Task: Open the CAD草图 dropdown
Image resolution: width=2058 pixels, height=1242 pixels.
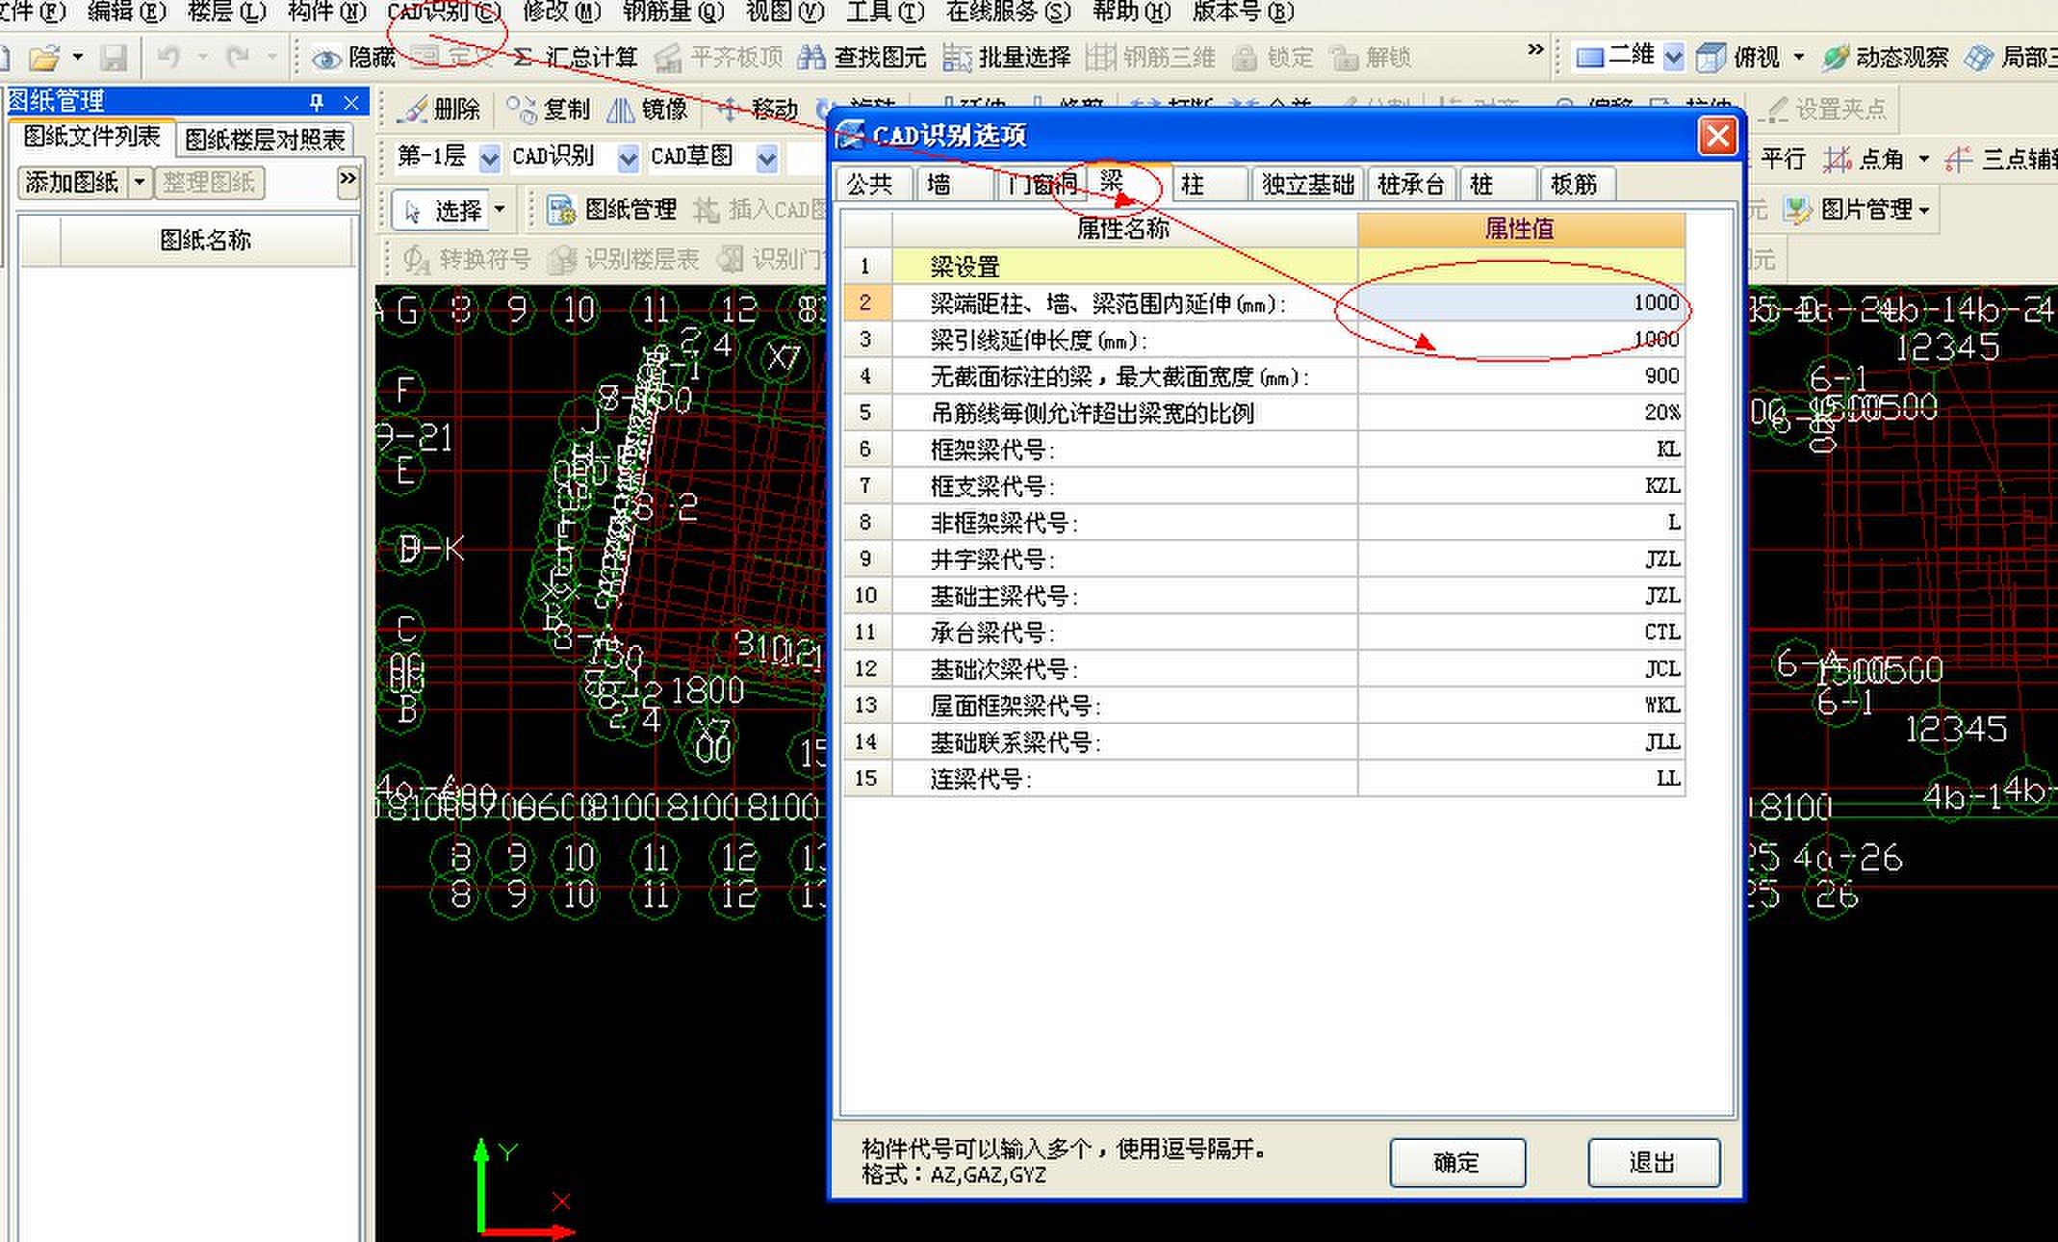Action: click(766, 158)
